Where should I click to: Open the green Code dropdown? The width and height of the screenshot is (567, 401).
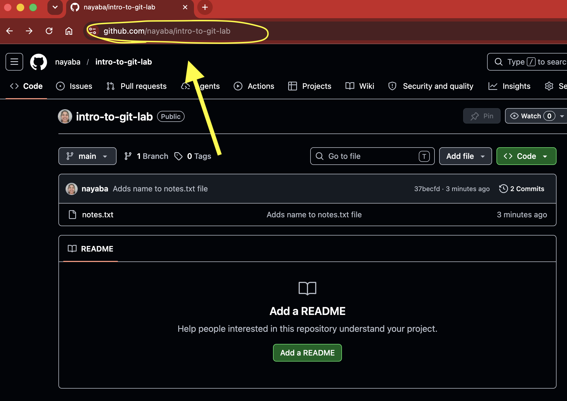(526, 156)
